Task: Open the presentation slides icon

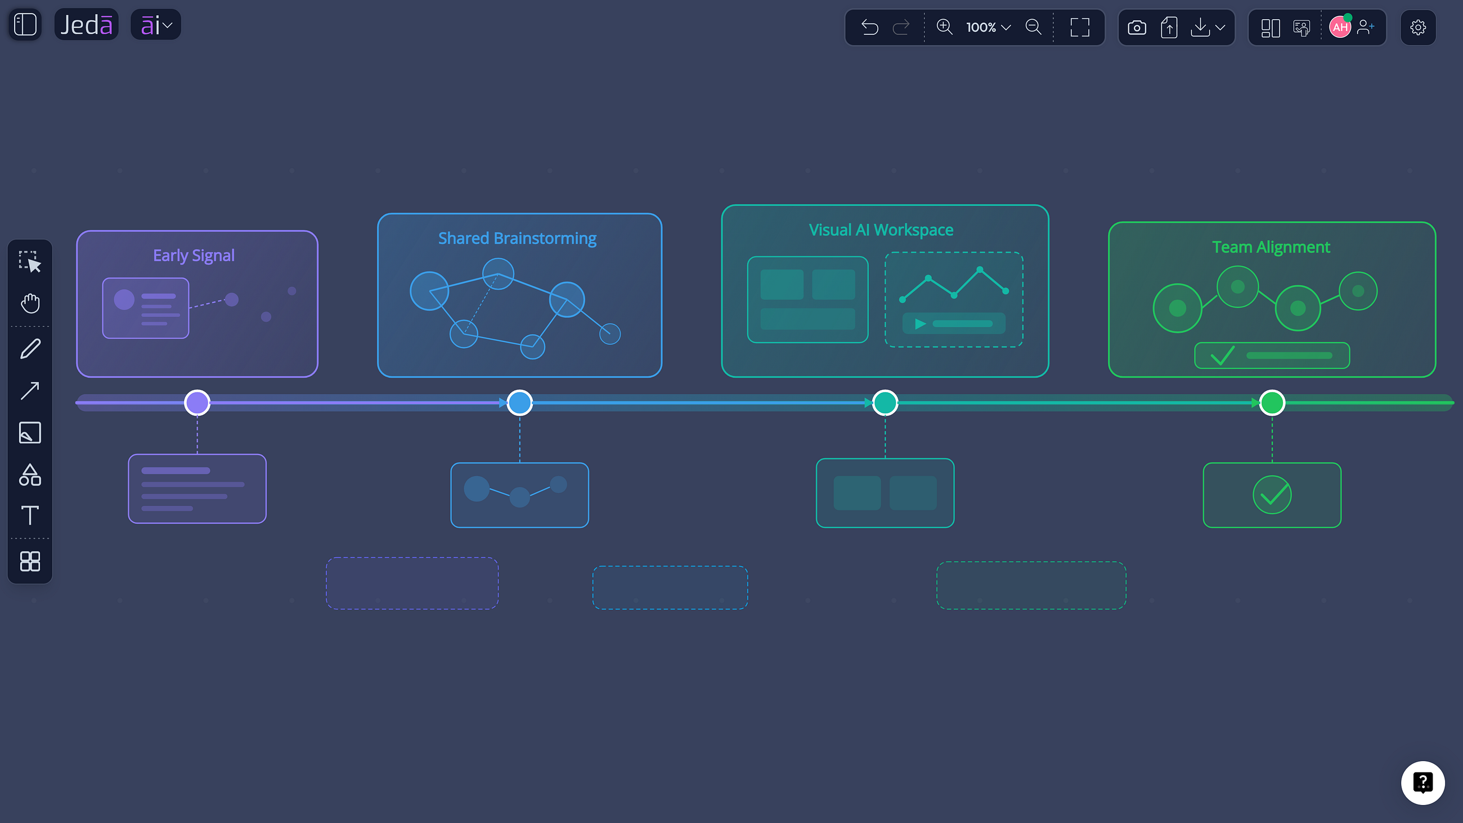Action: tap(1301, 27)
